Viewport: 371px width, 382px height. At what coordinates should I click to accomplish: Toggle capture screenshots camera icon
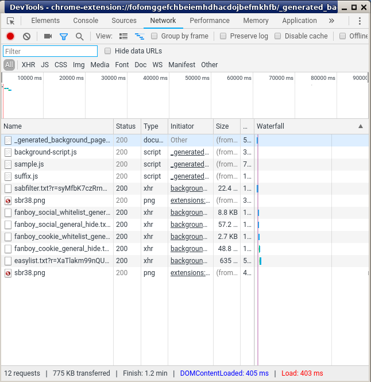48,36
